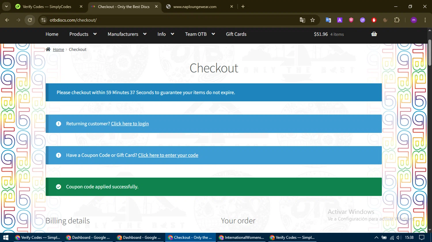
Task: Close the Checkout - Only the Best Discs tab
Action: pyautogui.click(x=156, y=7)
